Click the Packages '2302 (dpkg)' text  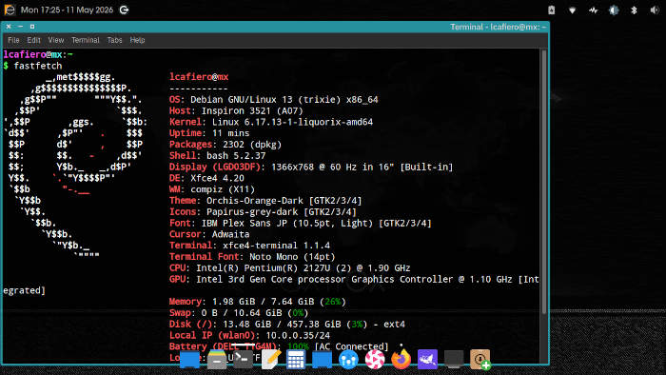click(252, 145)
